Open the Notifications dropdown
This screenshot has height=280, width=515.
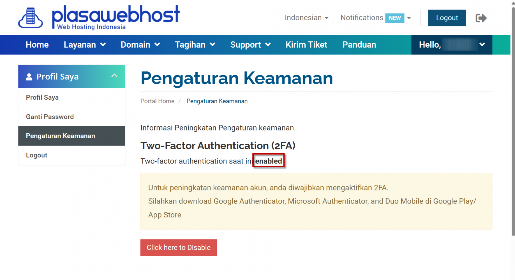click(376, 18)
